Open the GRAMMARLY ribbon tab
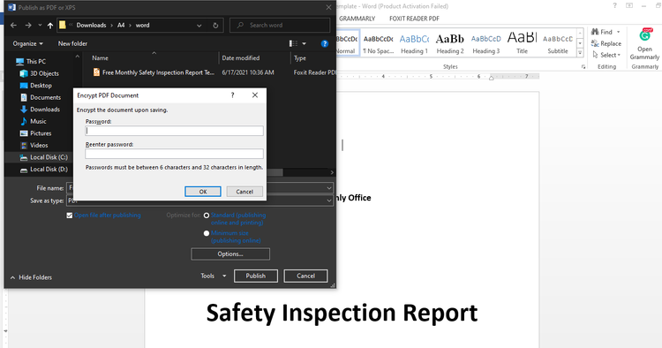This screenshot has height=348, width=662. (357, 19)
